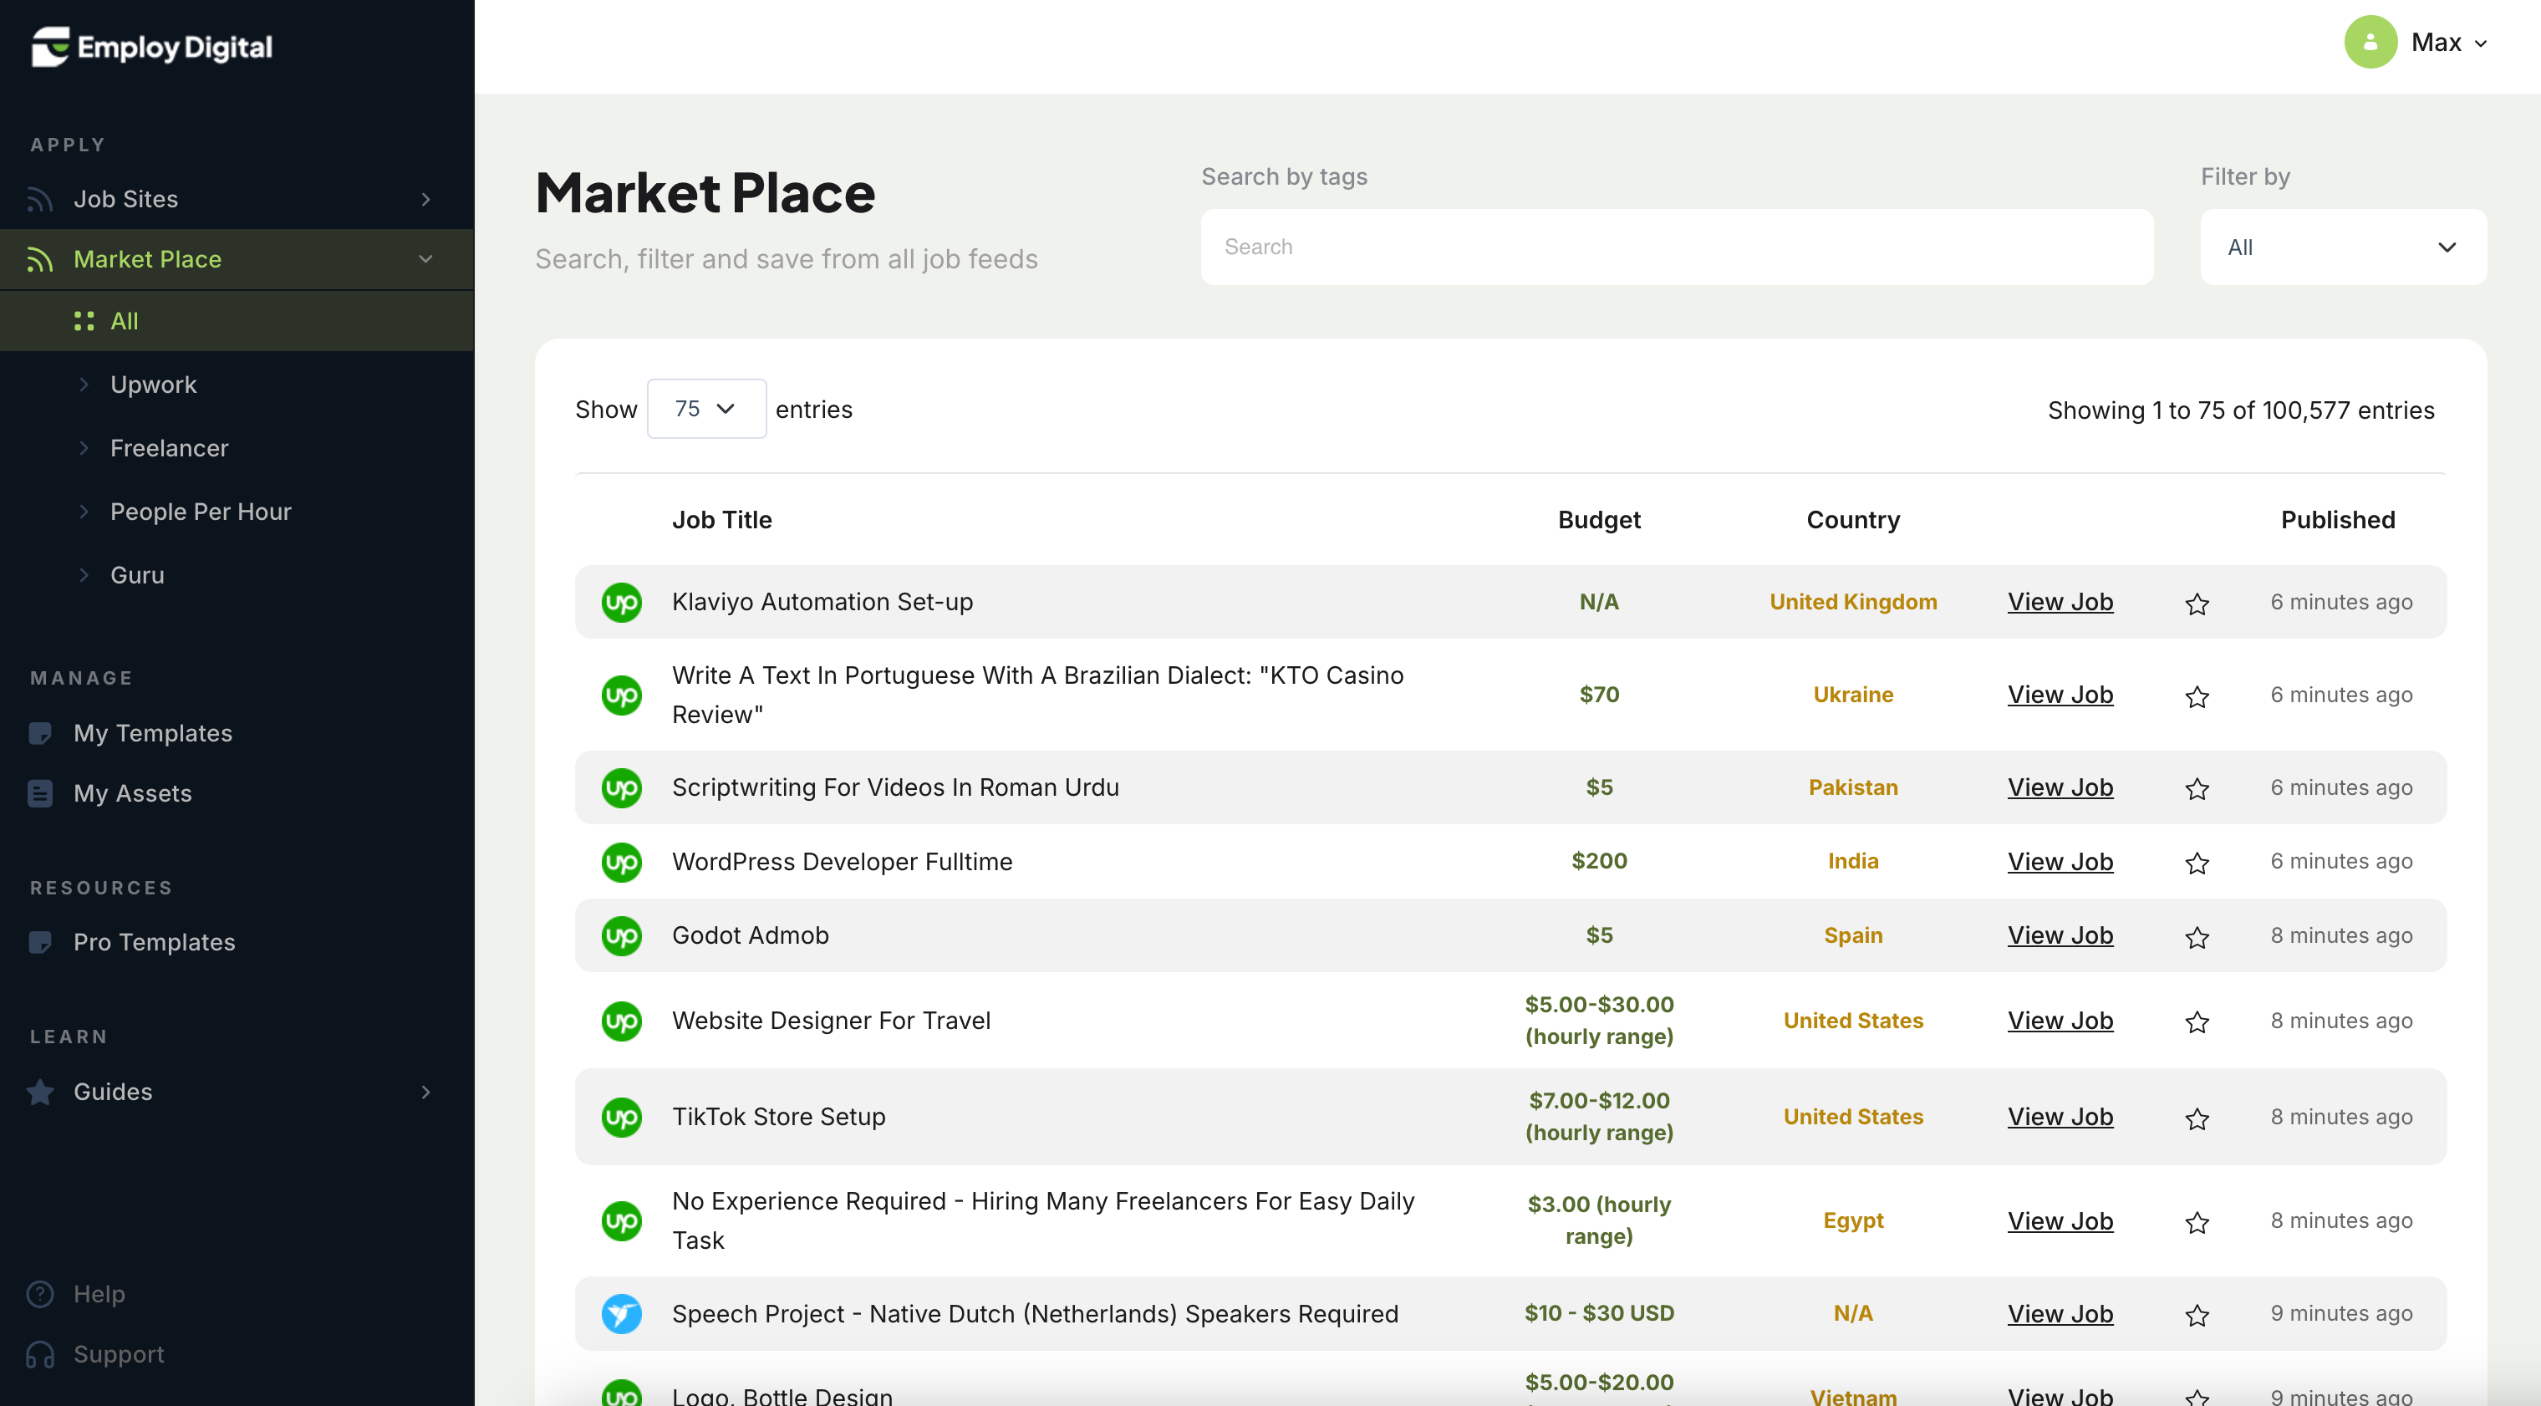The width and height of the screenshot is (2541, 1406).
Task: Focus the Search by tags field
Action: [x=1676, y=247]
